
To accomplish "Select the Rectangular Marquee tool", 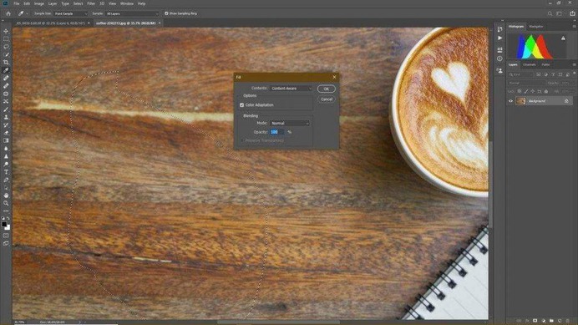I will (x=6, y=38).
